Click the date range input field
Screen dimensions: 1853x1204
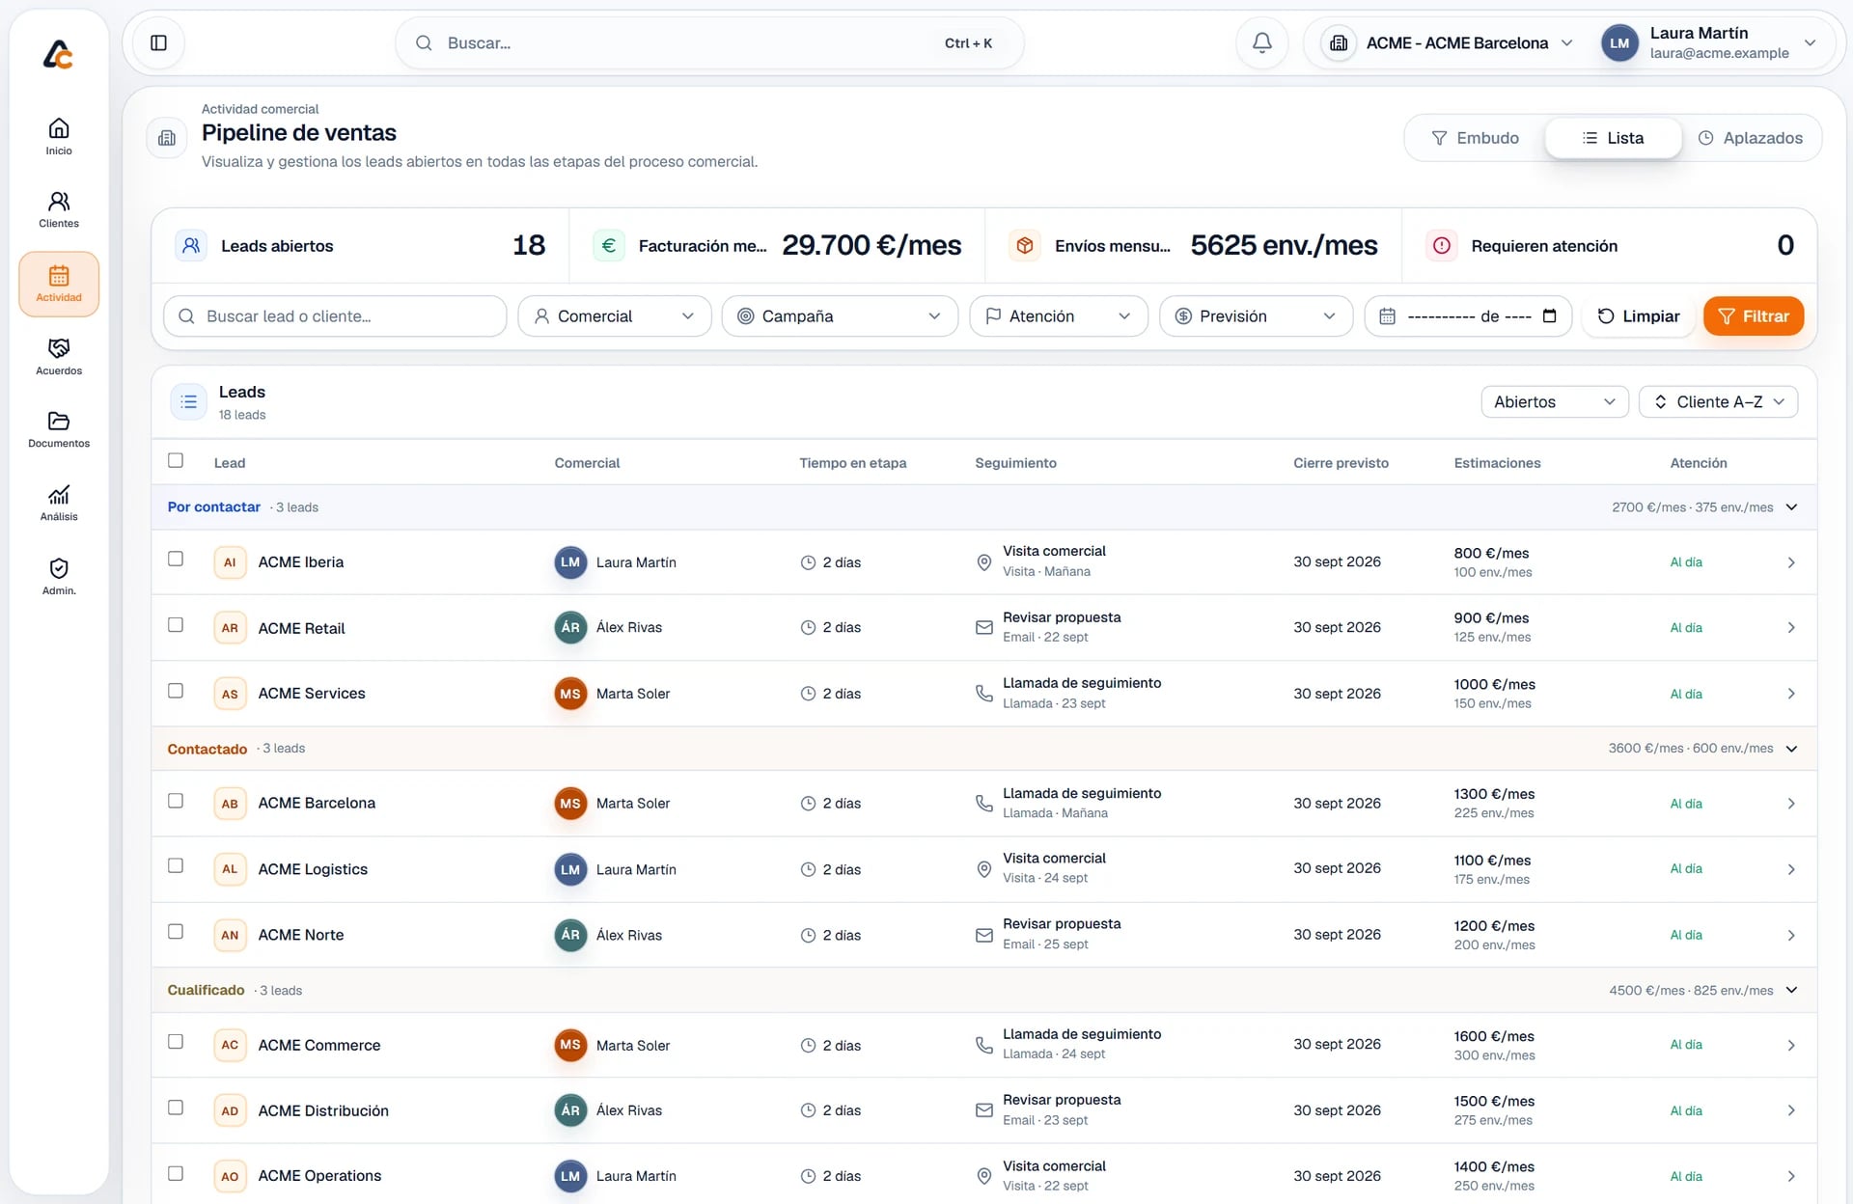coord(1468,315)
